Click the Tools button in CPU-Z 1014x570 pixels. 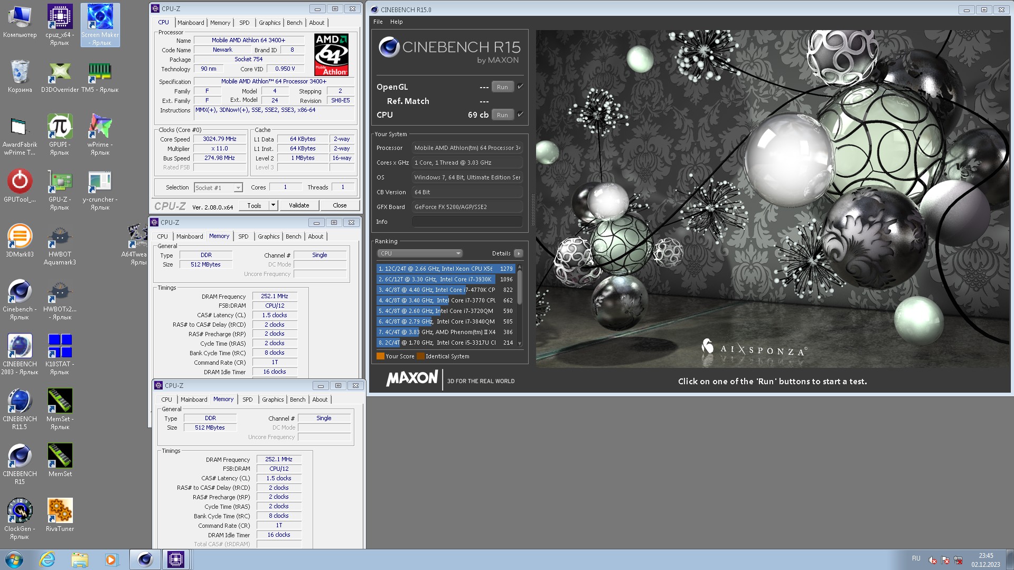pos(255,205)
